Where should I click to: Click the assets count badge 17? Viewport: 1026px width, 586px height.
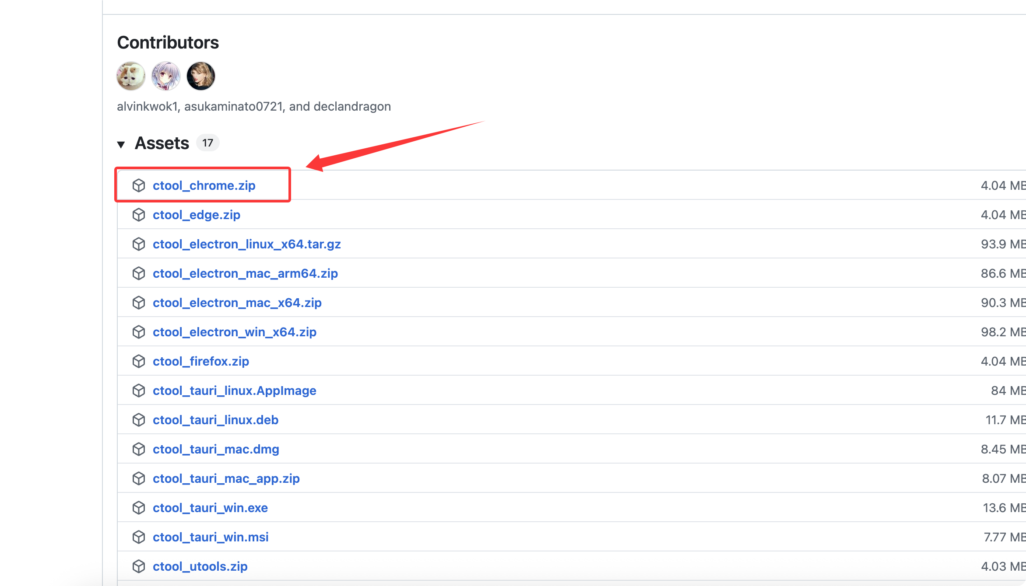(x=207, y=143)
